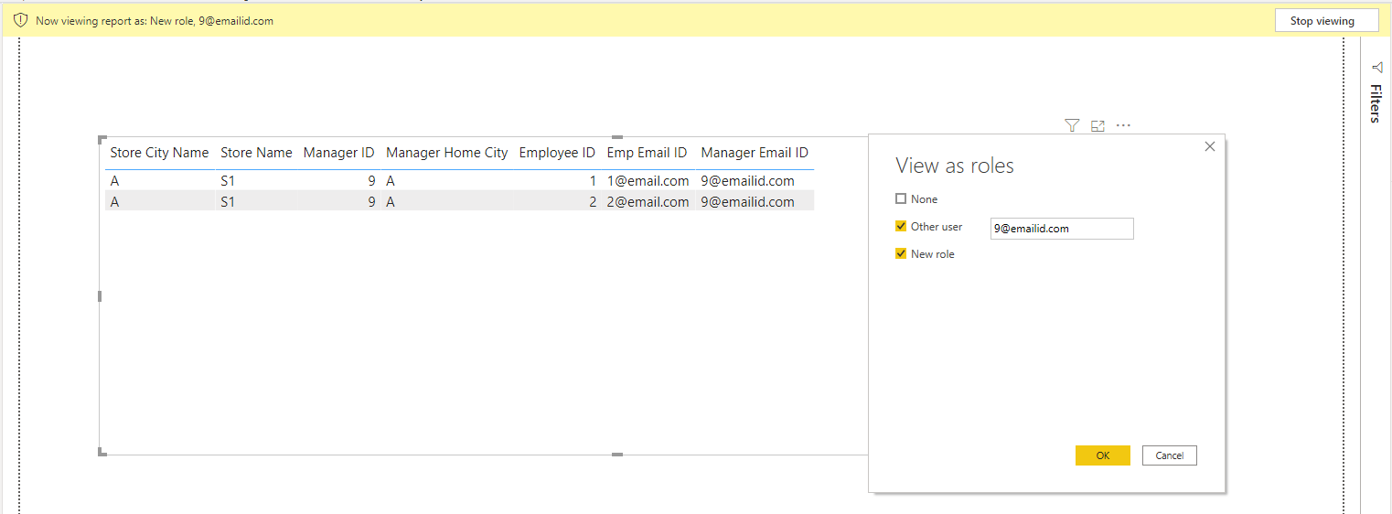Sort by Store Name column header
Image resolution: width=1392 pixels, height=514 pixels.
[256, 153]
